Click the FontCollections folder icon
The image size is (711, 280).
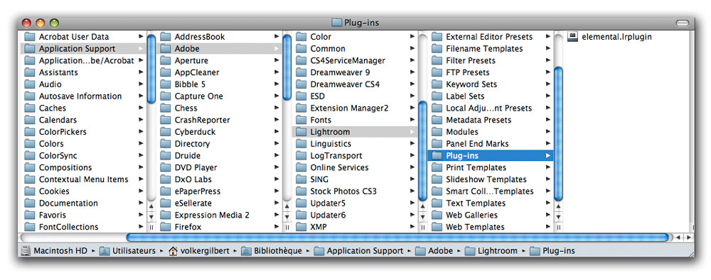[x=29, y=227]
